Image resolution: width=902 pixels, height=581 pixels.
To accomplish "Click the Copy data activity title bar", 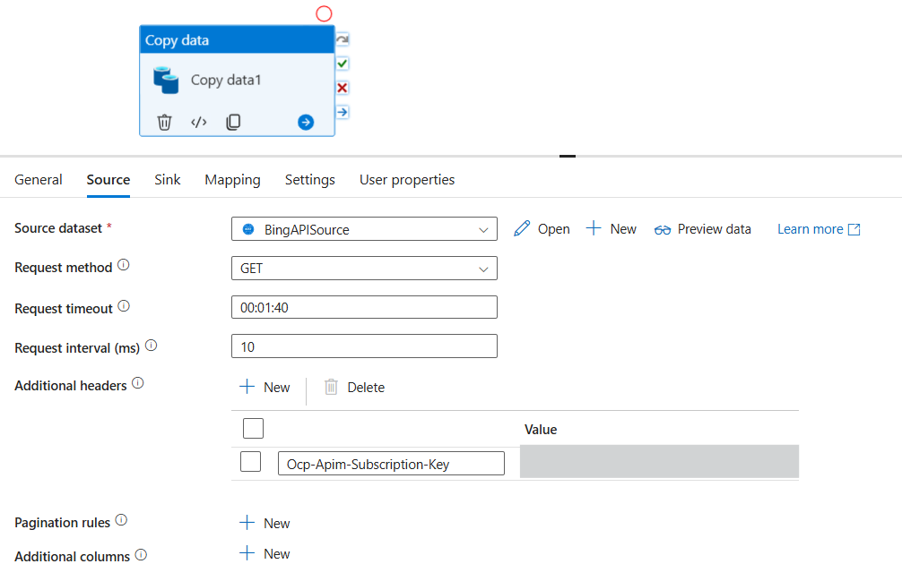I will 237,39.
